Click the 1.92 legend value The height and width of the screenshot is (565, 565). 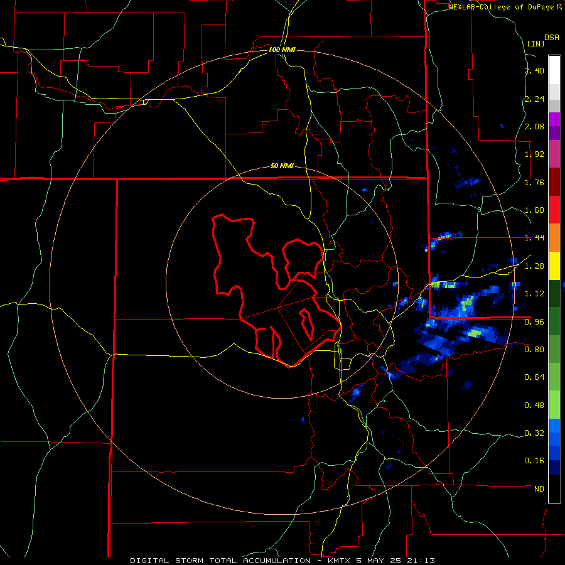(x=534, y=154)
